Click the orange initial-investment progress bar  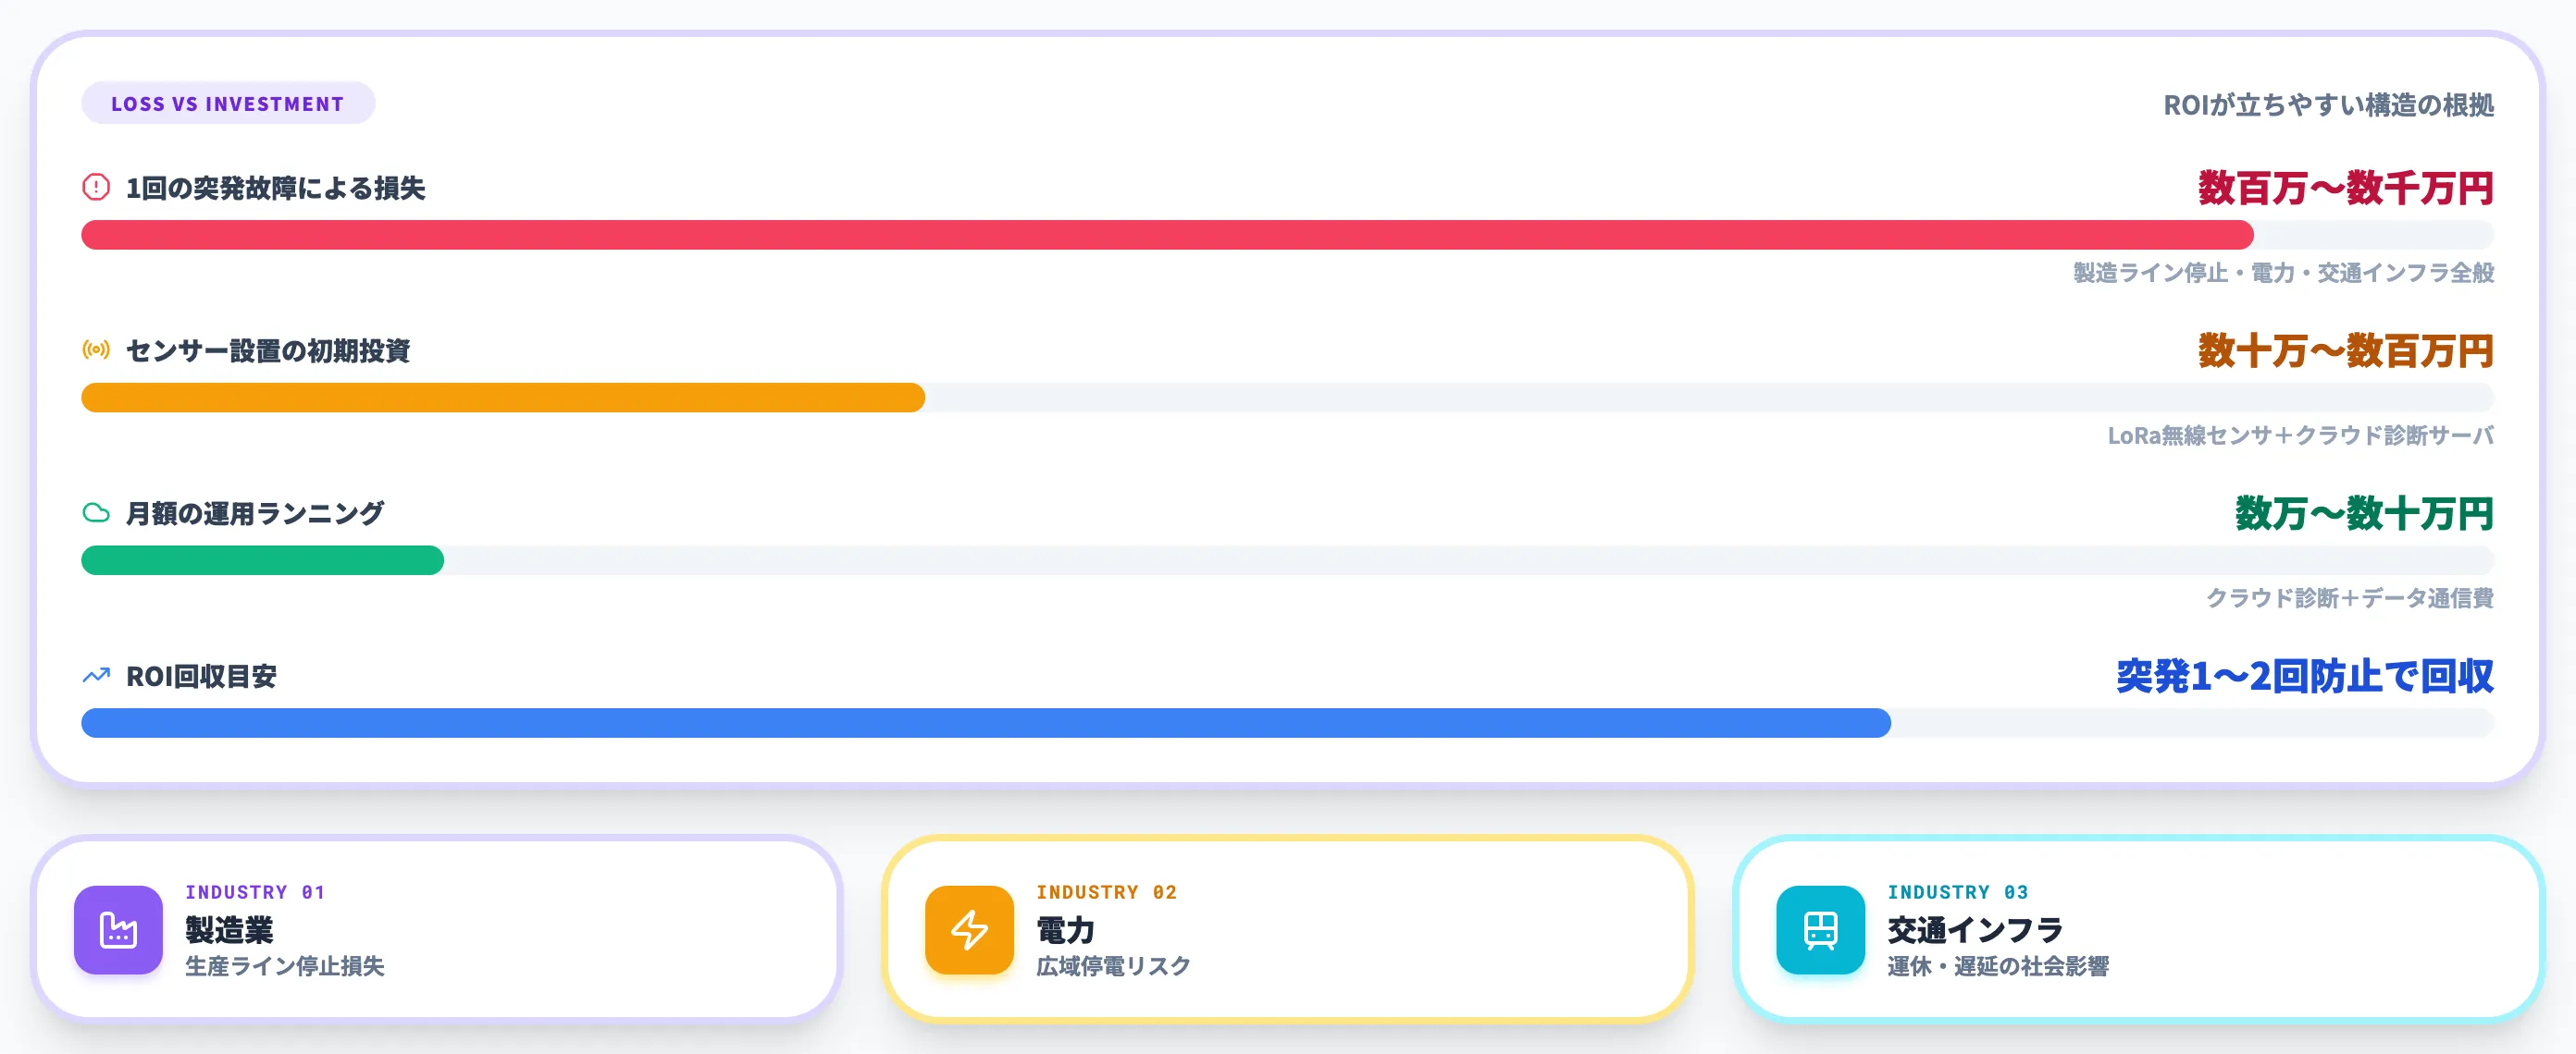1287,398
